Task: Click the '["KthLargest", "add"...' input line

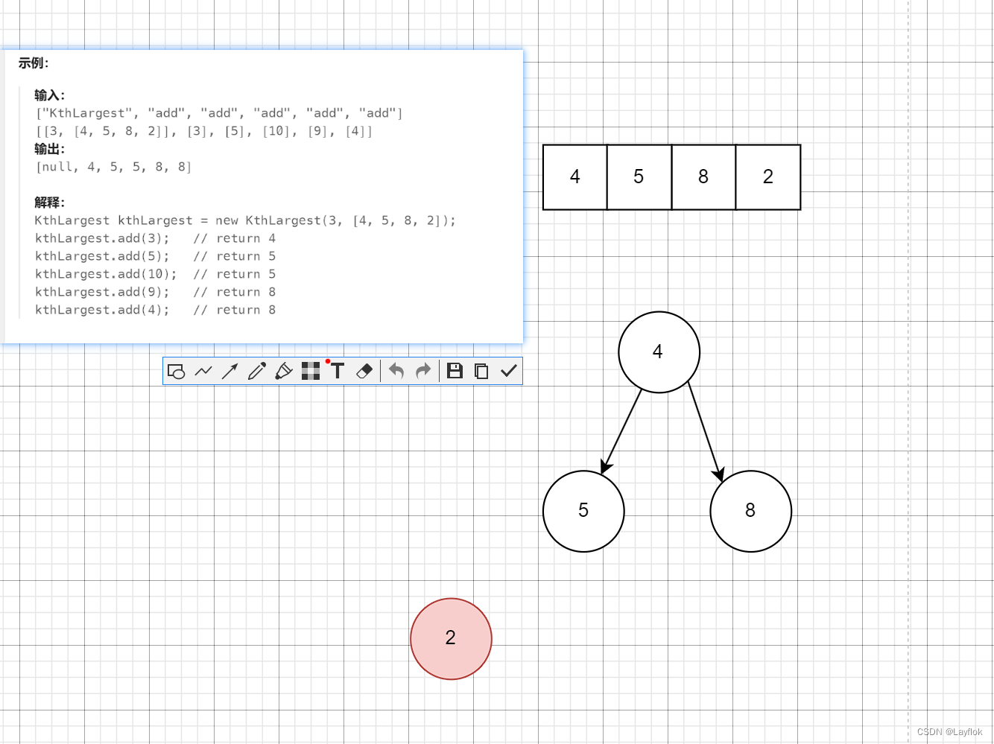Action: (x=219, y=113)
